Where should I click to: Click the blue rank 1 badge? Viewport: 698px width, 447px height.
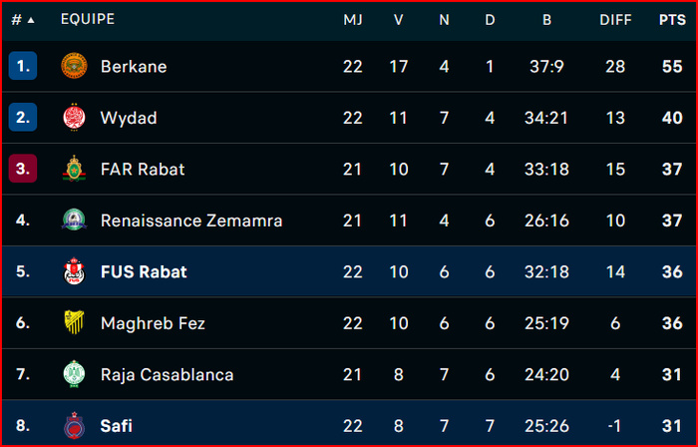[x=22, y=67]
